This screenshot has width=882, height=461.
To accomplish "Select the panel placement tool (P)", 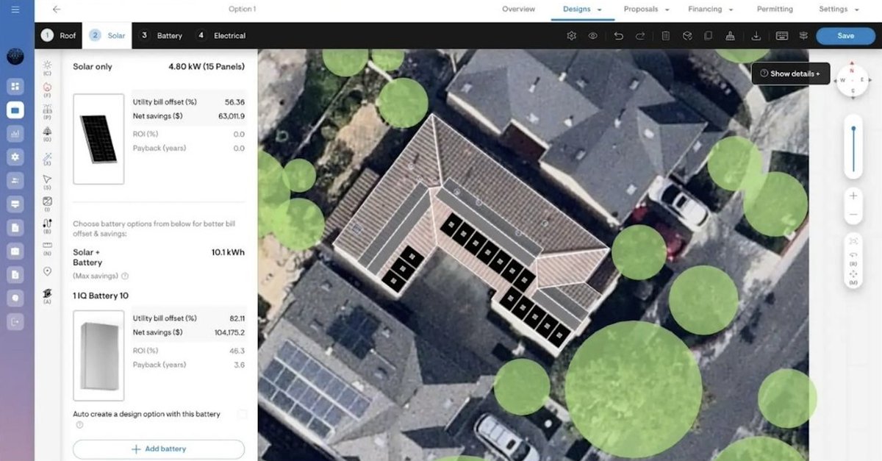I will (47, 112).
